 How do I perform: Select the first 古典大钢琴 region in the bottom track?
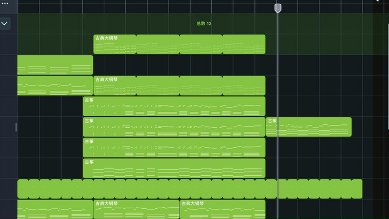[x=136, y=210]
